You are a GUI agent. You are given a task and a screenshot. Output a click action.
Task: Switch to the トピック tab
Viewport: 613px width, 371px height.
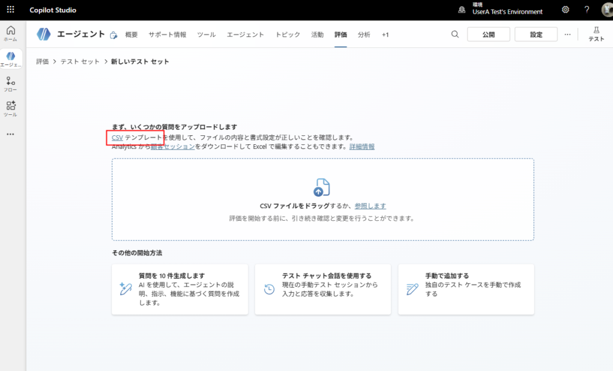pos(287,35)
